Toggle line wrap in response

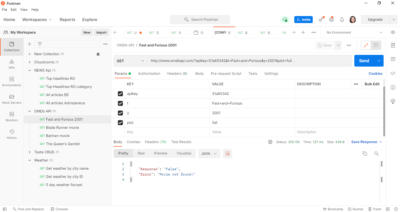click(228, 154)
